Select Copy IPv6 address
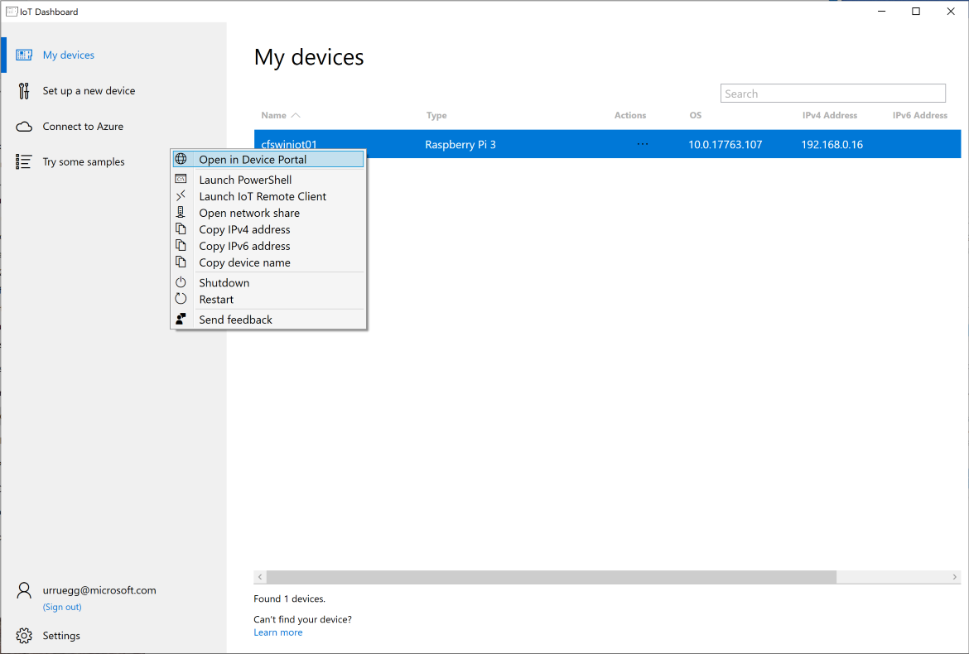 coord(244,247)
